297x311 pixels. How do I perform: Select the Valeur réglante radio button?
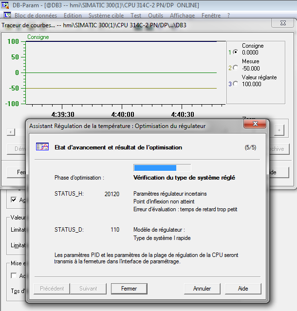coord(236,83)
